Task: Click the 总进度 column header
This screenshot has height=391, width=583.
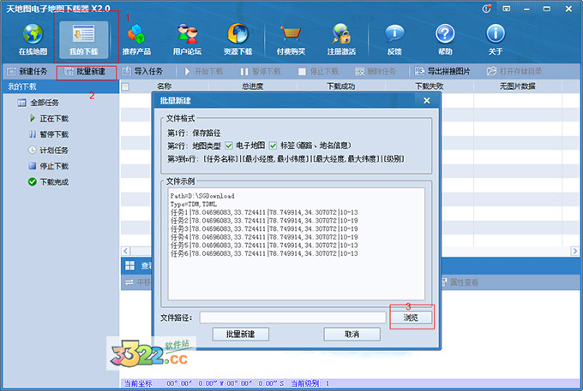Action: pos(252,86)
